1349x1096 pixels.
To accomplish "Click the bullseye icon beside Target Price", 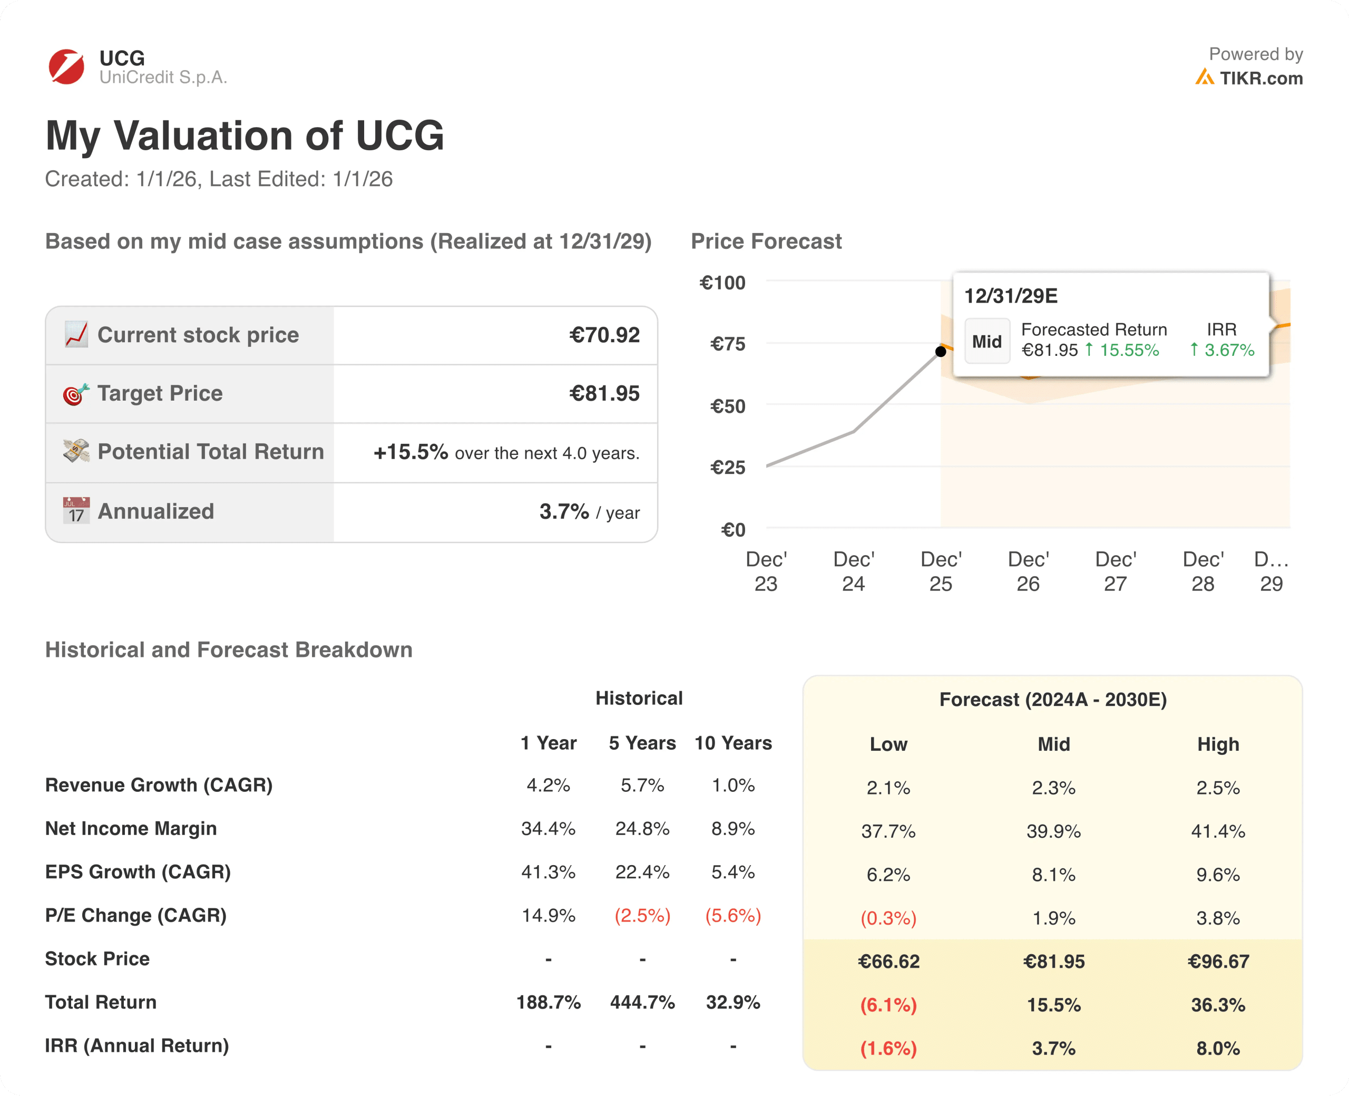I will (x=76, y=394).
